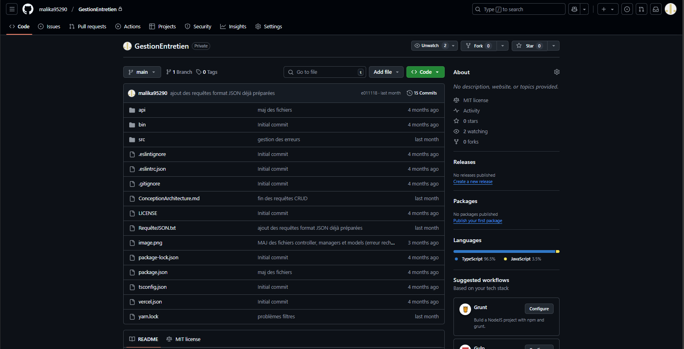
Task: Go to GitHub home via Octocat logo
Action: coord(28,9)
